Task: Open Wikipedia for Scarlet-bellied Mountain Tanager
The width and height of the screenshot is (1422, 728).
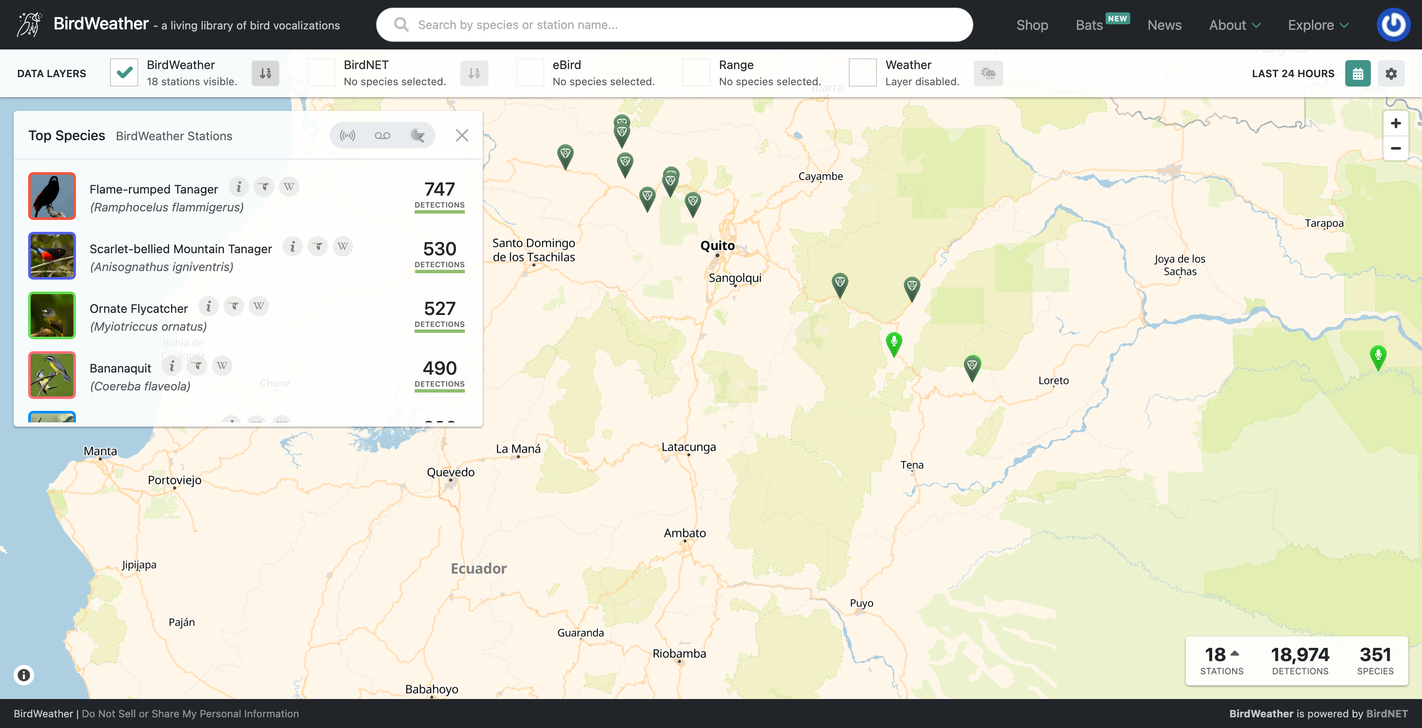Action: tap(343, 246)
